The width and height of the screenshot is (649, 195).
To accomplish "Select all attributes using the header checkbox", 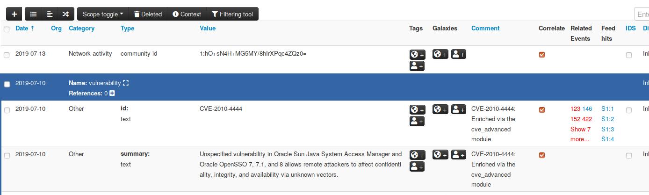I will 7,29.
